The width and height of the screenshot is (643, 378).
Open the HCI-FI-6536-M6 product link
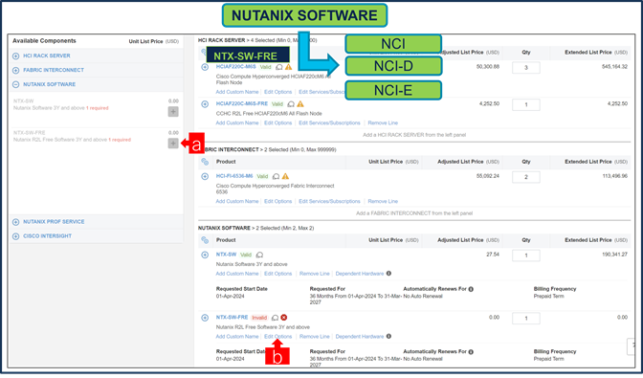234,176
